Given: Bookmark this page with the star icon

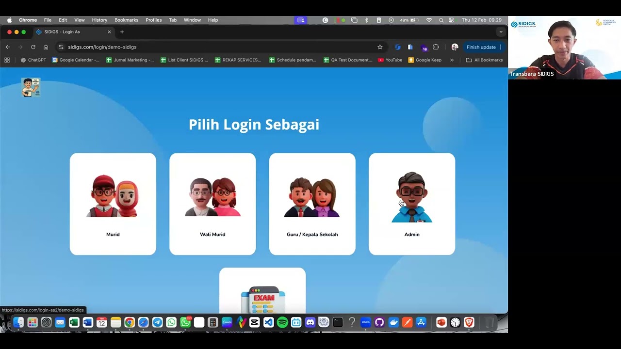Looking at the screenshot, I should click(x=380, y=47).
